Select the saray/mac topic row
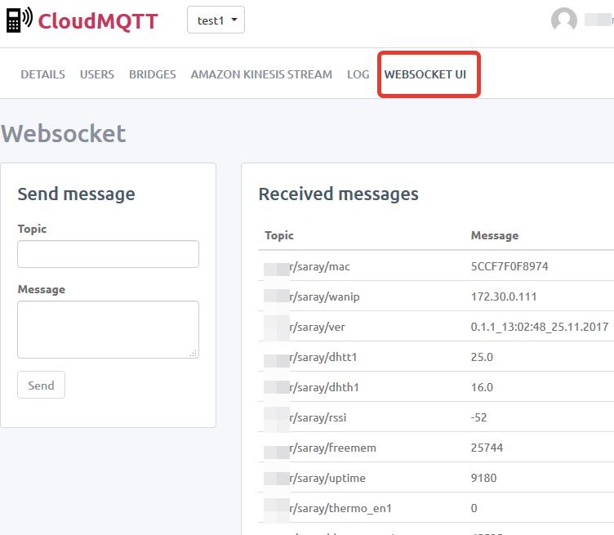 tap(319, 266)
